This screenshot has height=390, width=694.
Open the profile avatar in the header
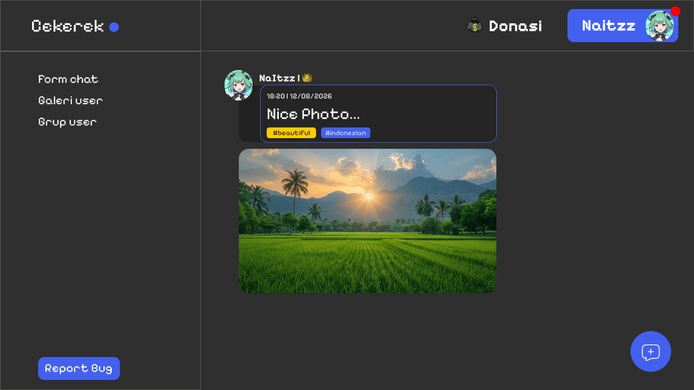(x=659, y=26)
